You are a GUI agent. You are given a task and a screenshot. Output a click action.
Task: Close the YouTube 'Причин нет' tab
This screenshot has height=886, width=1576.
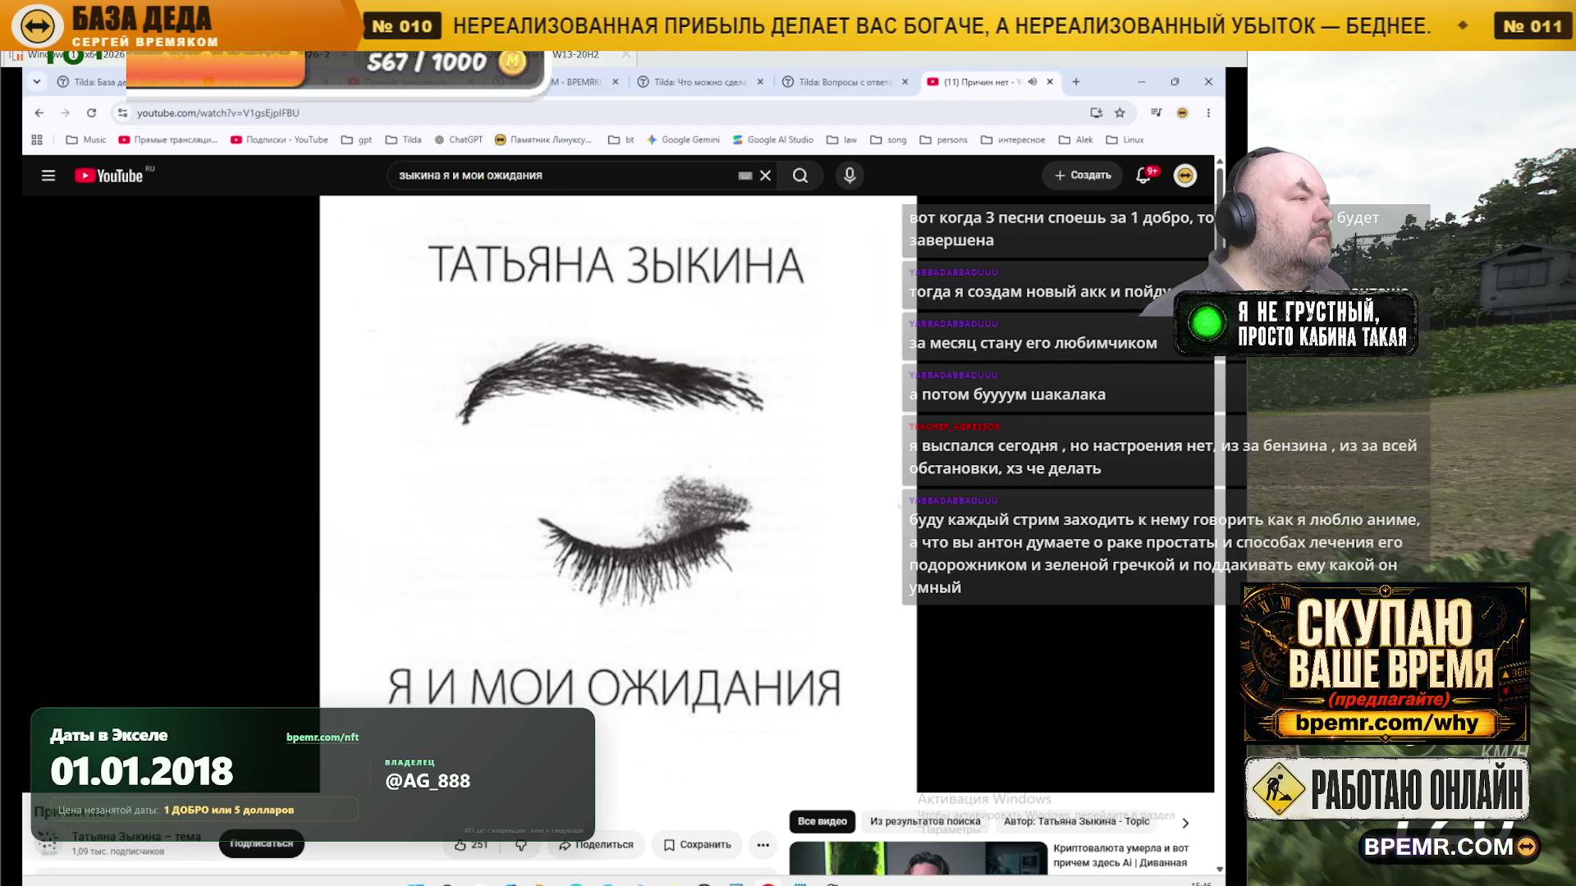1050,82
